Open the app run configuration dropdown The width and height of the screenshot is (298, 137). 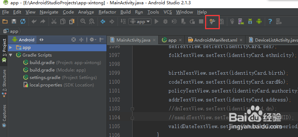click(140, 22)
